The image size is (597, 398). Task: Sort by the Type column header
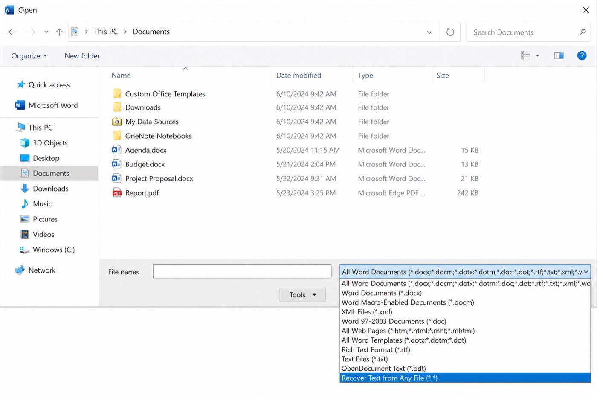tap(365, 76)
